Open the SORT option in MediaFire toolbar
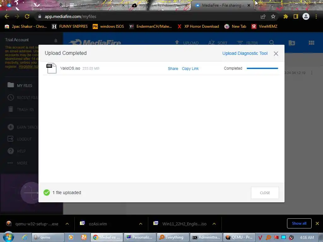Screen dimensions: 323x242 click(218, 43)
